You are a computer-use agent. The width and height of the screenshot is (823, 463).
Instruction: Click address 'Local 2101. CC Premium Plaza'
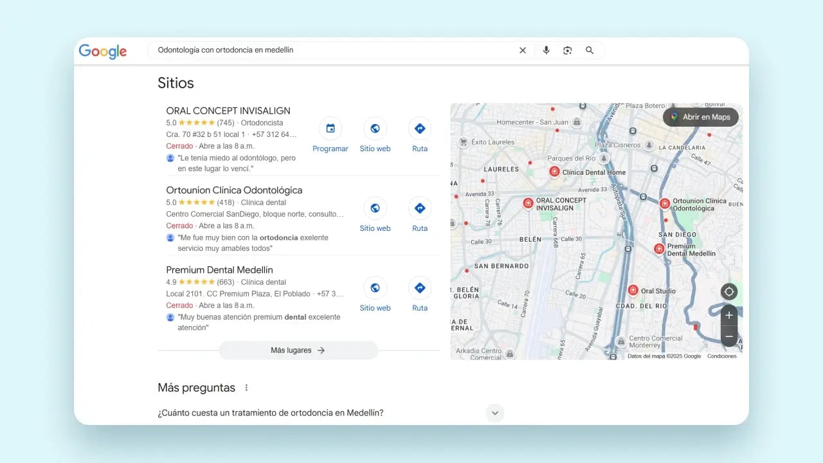240,294
